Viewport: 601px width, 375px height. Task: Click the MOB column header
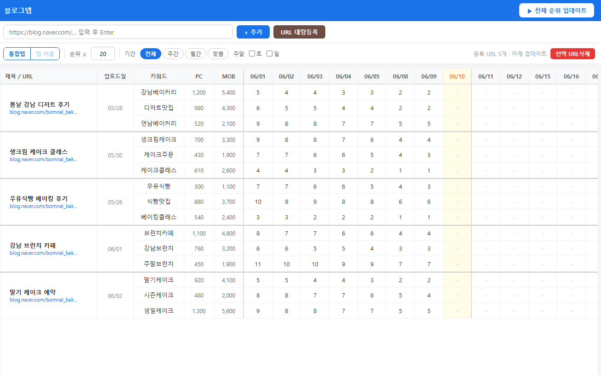[x=228, y=77]
